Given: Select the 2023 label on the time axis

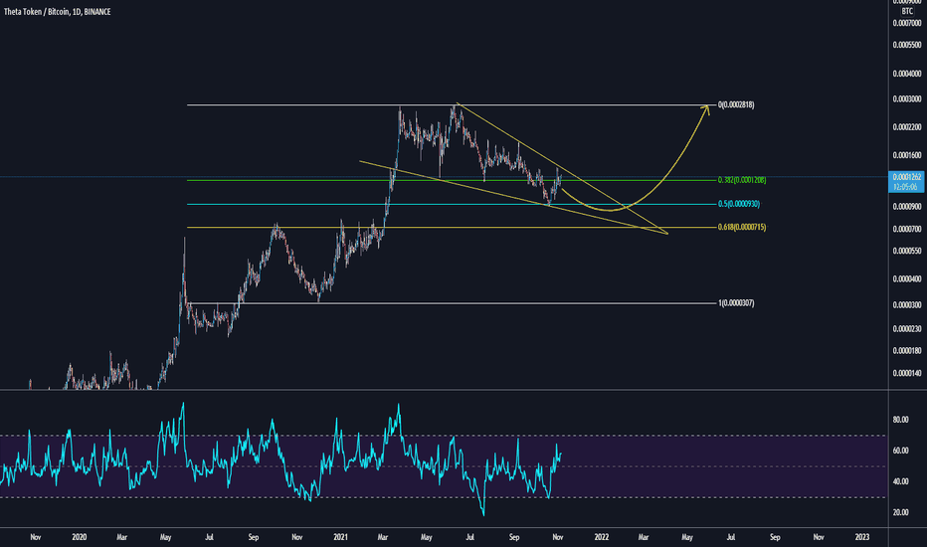Looking at the screenshot, I should click(862, 537).
